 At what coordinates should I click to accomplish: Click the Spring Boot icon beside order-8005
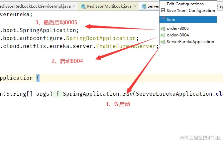tap(163, 28)
